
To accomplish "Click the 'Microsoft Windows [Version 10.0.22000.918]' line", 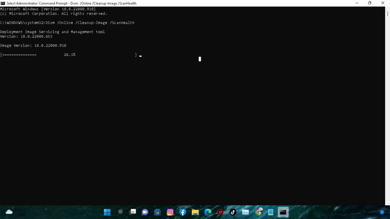I will point(48,9).
